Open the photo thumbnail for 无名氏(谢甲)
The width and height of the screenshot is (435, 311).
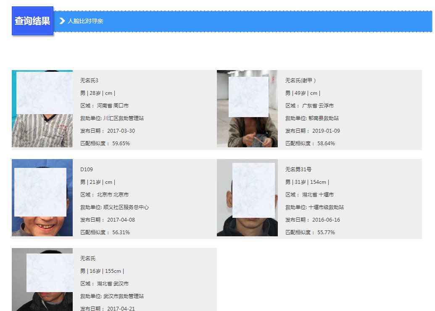pos(247,109)
